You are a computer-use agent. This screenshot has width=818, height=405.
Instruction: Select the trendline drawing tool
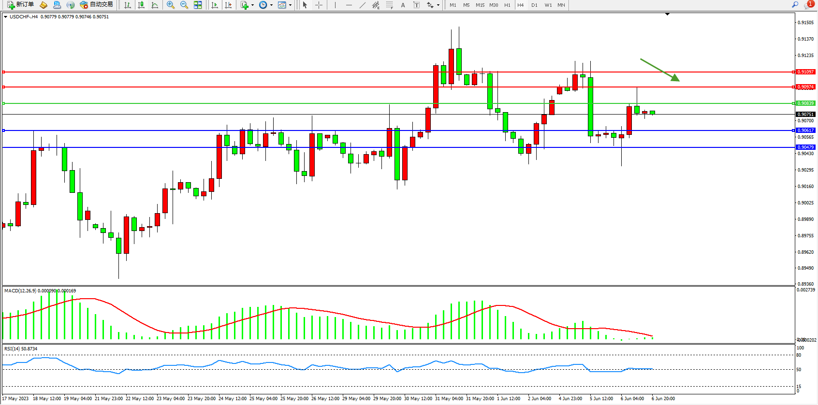pos(363,5)
